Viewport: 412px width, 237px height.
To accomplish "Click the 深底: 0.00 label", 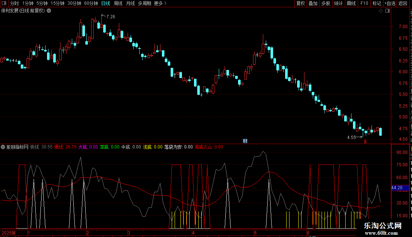I will [x=110, y=147].
